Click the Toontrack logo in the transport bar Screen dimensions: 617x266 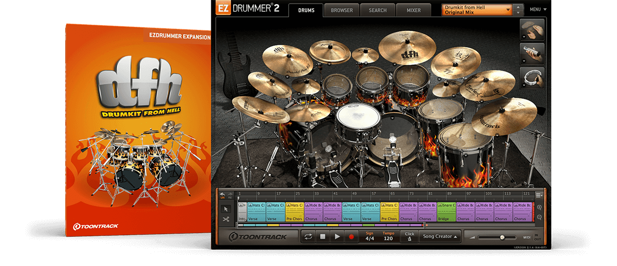(x=259, y=237)
